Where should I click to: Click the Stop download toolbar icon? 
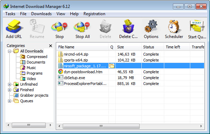(60, 27)
